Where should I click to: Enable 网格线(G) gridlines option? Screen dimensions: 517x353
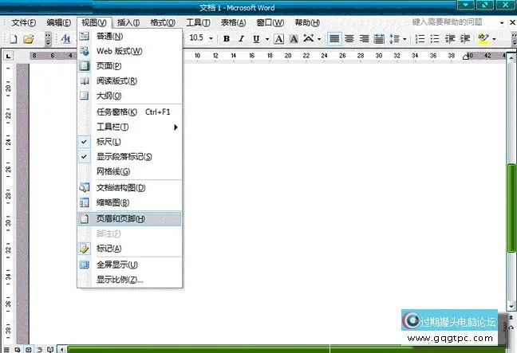point(130,171)
